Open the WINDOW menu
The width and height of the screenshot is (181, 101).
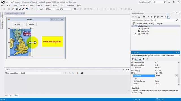[70, 6]
